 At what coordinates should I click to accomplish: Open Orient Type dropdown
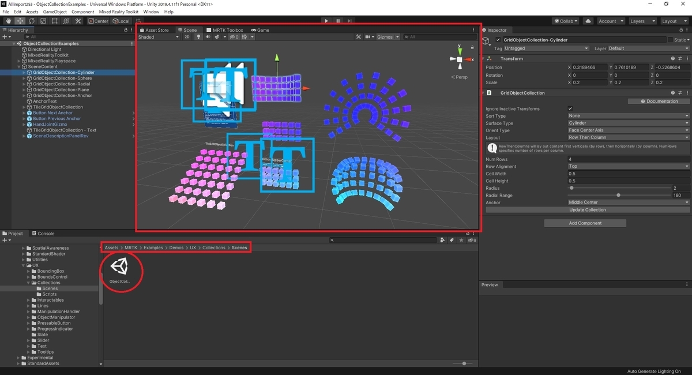coord(629,130)
